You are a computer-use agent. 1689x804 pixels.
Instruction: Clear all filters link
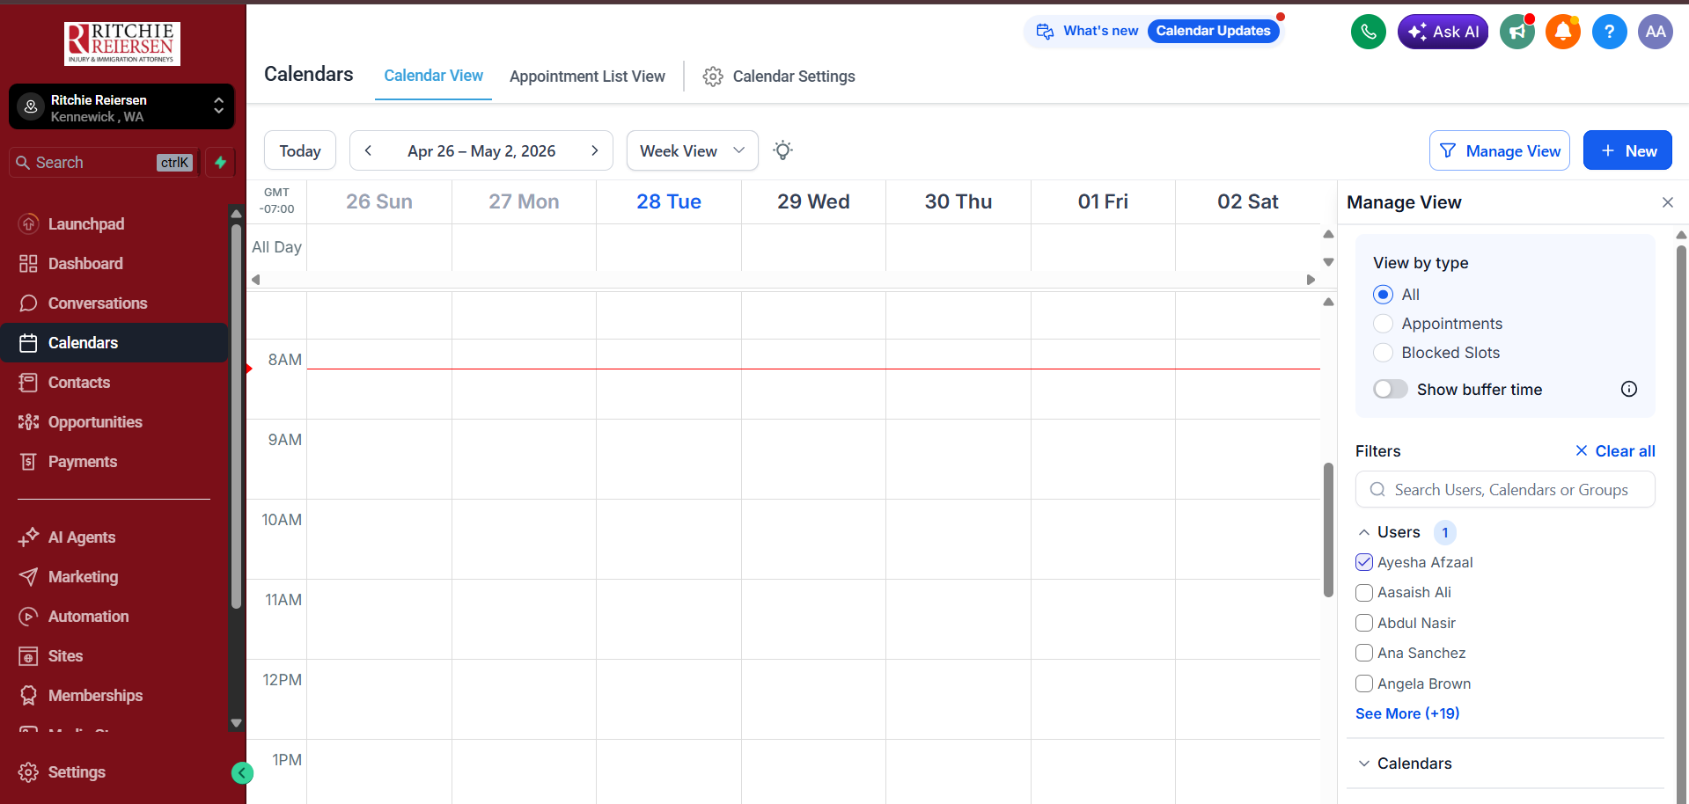point(1615,451)
